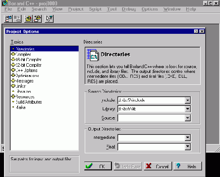Click the Cancel button
Image resolution: width=220 pixels, height=177 pixels.
click(x=158, y=166)
